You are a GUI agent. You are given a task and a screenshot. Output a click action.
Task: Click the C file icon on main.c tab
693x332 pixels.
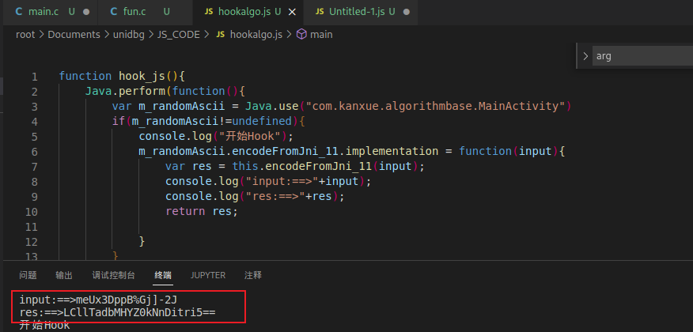(20, 12)
